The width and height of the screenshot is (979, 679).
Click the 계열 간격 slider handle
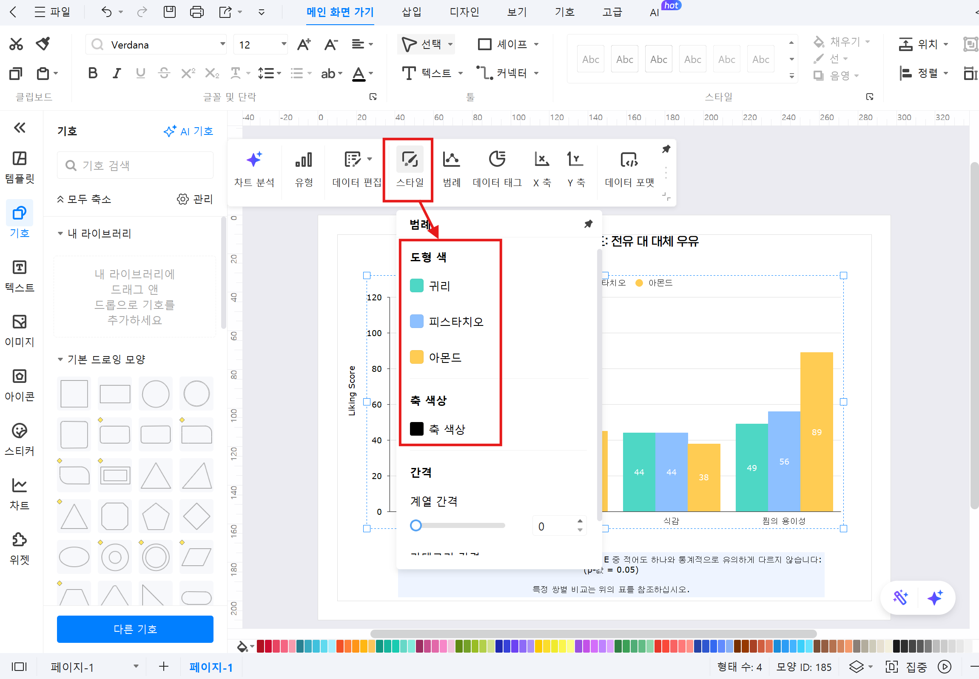(x=416, y=525)
